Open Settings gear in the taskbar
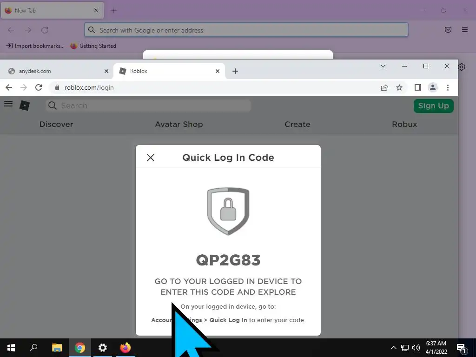 (x=103, y=348)
